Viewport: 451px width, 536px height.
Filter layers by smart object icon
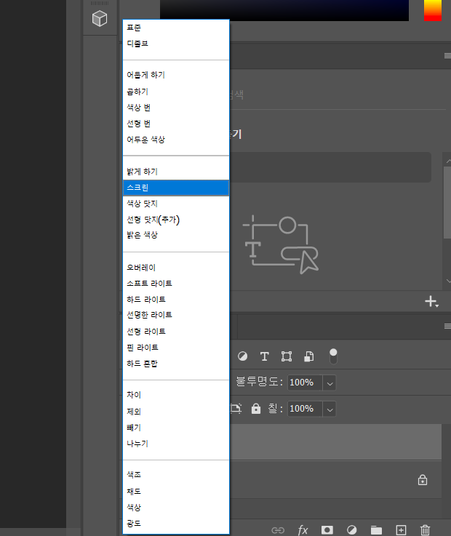308,356
